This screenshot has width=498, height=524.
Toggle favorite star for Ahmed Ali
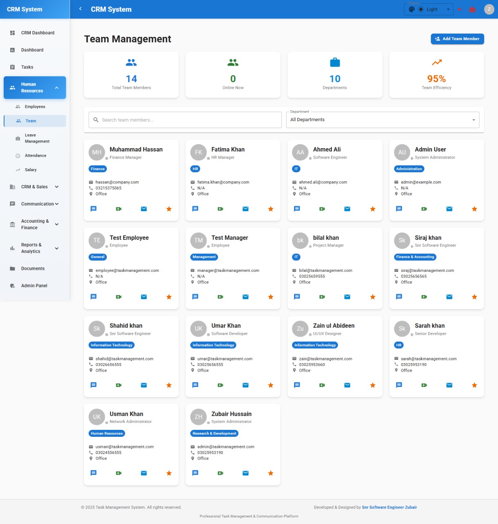pos(372,209)
